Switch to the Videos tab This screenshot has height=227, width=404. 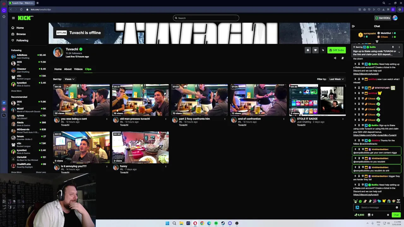point(78,69)
